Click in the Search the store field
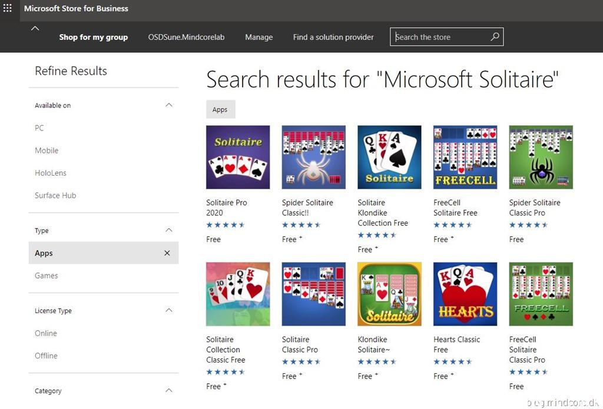 click(439, 37)
